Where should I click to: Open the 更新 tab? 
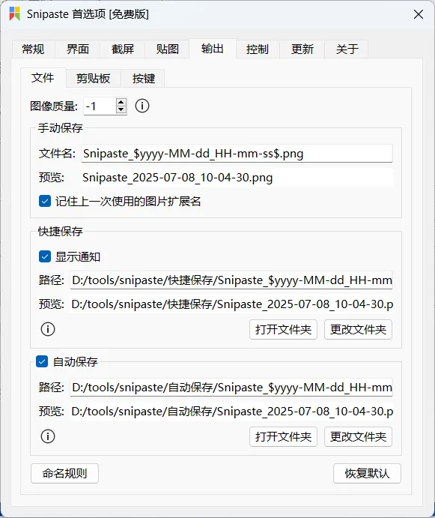pos(302,49)
